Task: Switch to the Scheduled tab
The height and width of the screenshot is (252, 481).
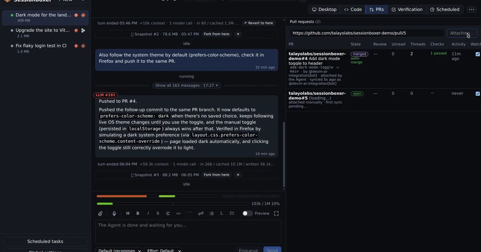Action: (445, 10)
